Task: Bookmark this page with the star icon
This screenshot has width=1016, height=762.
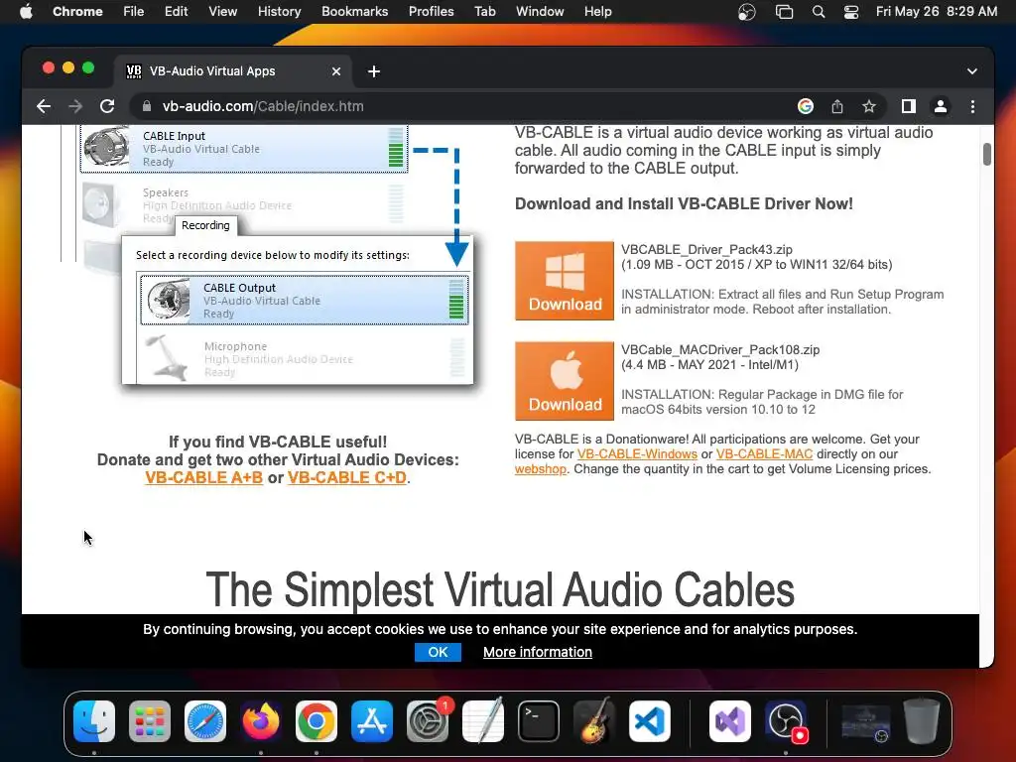Action: pyautogui.click(x=869, y=106)
